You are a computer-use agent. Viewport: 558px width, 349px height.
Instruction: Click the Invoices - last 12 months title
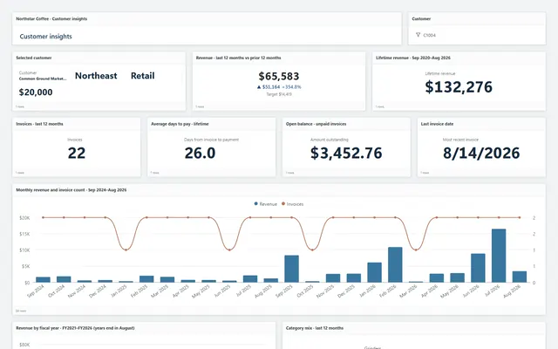39,124
